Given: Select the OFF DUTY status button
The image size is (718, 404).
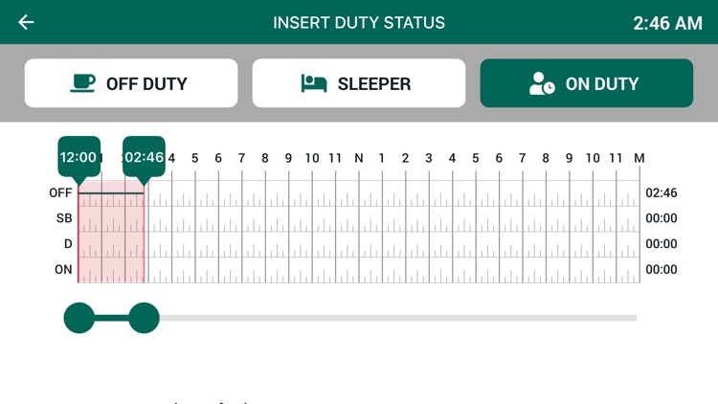Looking at the screenshot, I should (x=131, y=83).
